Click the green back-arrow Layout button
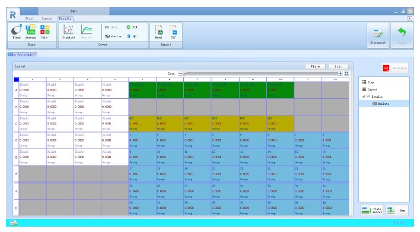 pyautogui.click(x=402, y=35)
